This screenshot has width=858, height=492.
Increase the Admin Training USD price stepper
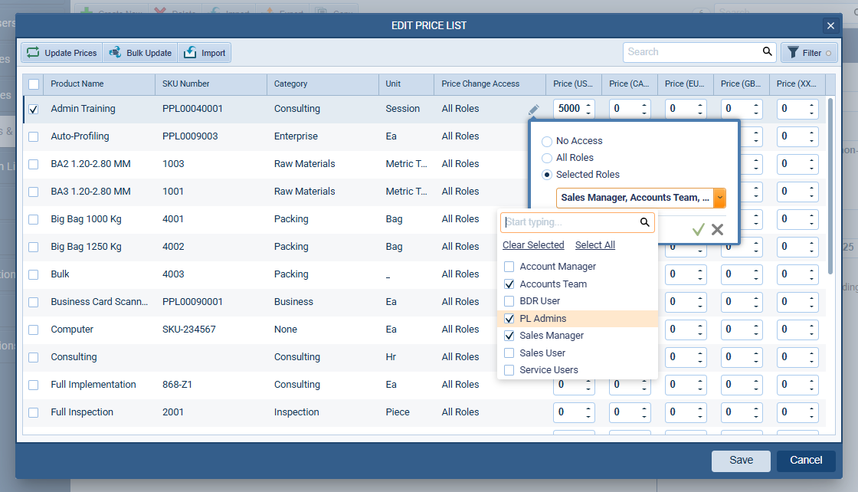[x=588, y=105]
